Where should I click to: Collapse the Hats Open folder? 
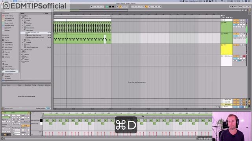click(23, 30)
